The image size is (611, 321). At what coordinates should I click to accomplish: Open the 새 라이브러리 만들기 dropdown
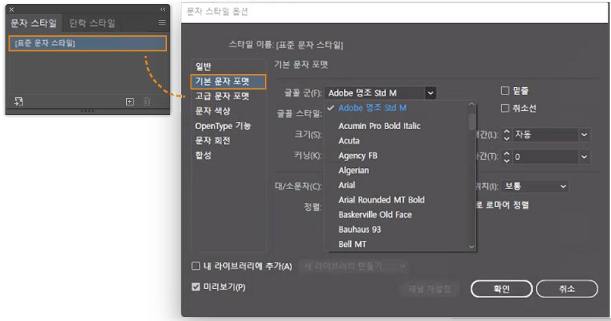(x=354, y=266)
